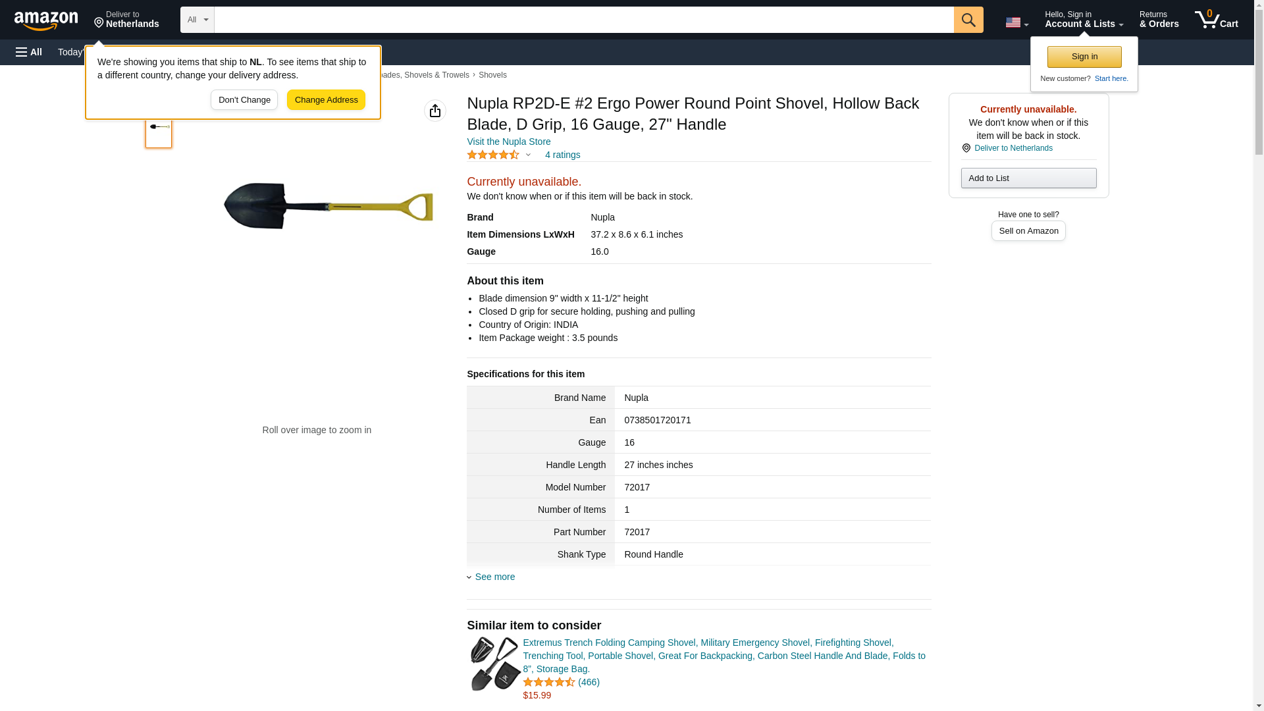Open Returns & Orders
The image size is (1264, 711).
tap(1159, 20)
